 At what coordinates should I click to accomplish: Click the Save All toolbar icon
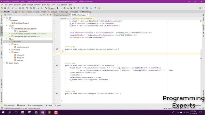click(5, 8)
